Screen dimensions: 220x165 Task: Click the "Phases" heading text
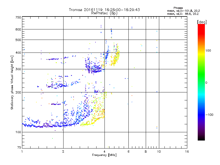[x=178, y=8]
